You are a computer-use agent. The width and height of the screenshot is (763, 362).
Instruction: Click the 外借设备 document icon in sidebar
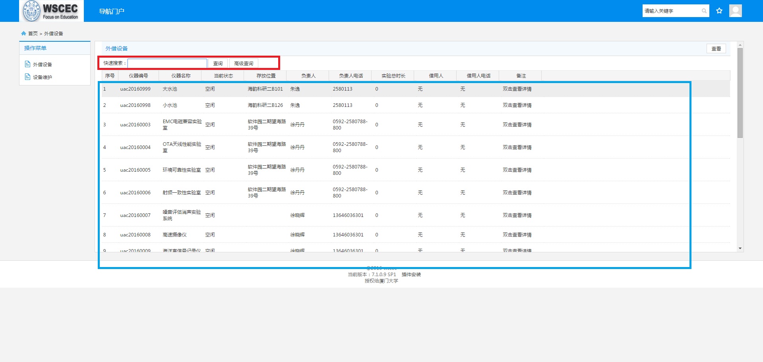[27, 64]
